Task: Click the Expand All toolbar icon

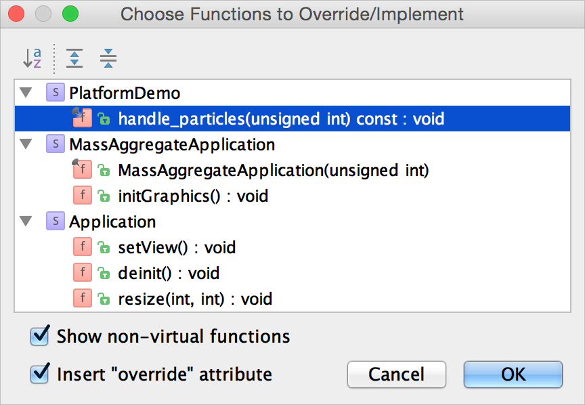Action: [74, 58]
